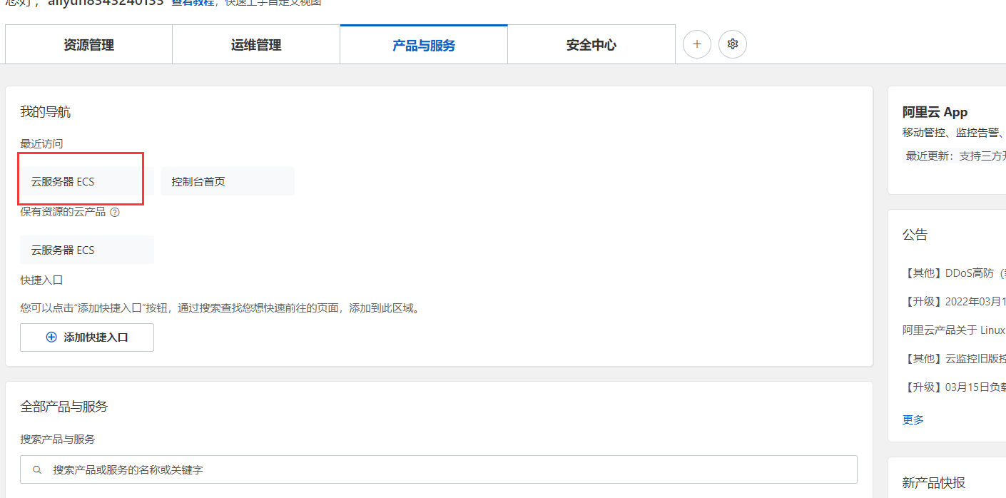The image size is (1006, 498).
Task: Click the 添加快捷入口 button
Action: point(87,337)
